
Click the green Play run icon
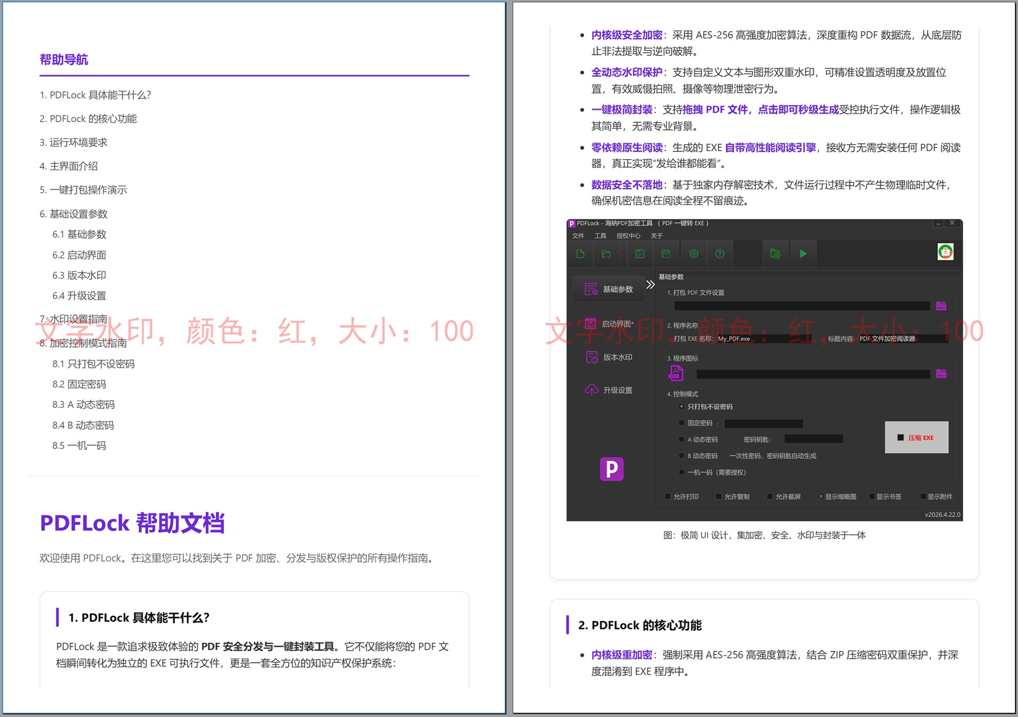[x=803, y=254]
